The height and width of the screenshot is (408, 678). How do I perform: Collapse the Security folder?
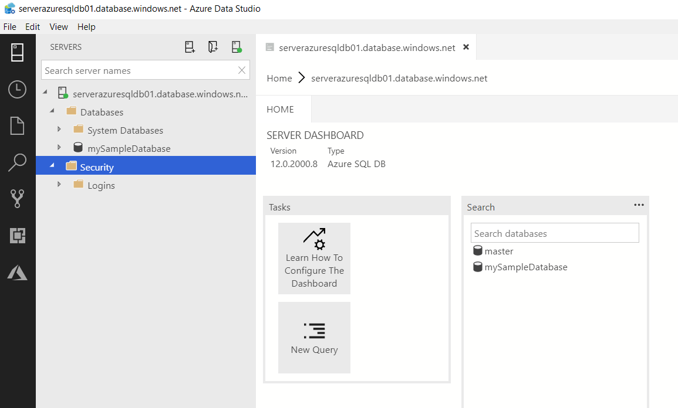point(52,165)
